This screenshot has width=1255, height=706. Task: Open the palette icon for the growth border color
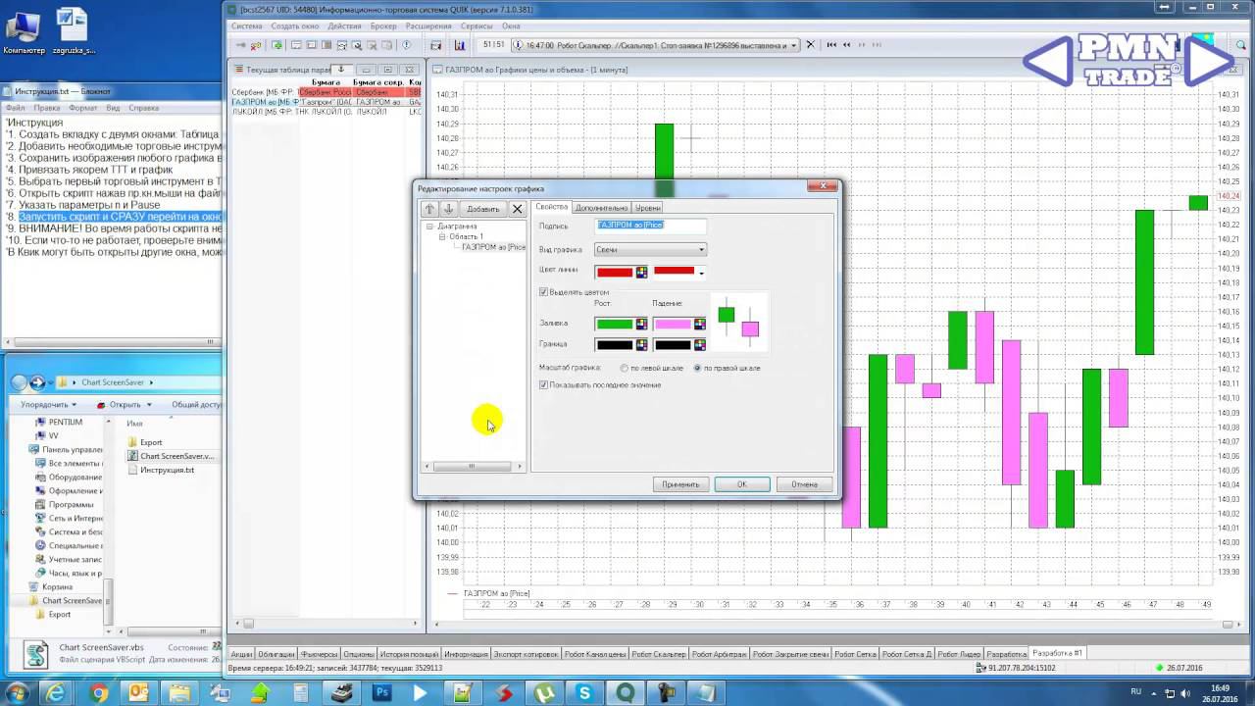(642, 344)
